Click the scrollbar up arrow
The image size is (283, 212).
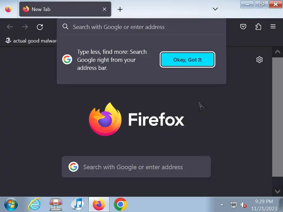277,52
